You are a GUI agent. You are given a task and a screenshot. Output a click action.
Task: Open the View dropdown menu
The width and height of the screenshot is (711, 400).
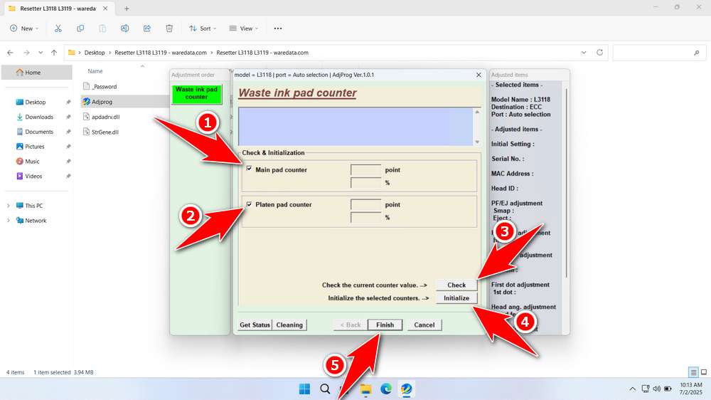pos(243,28)
